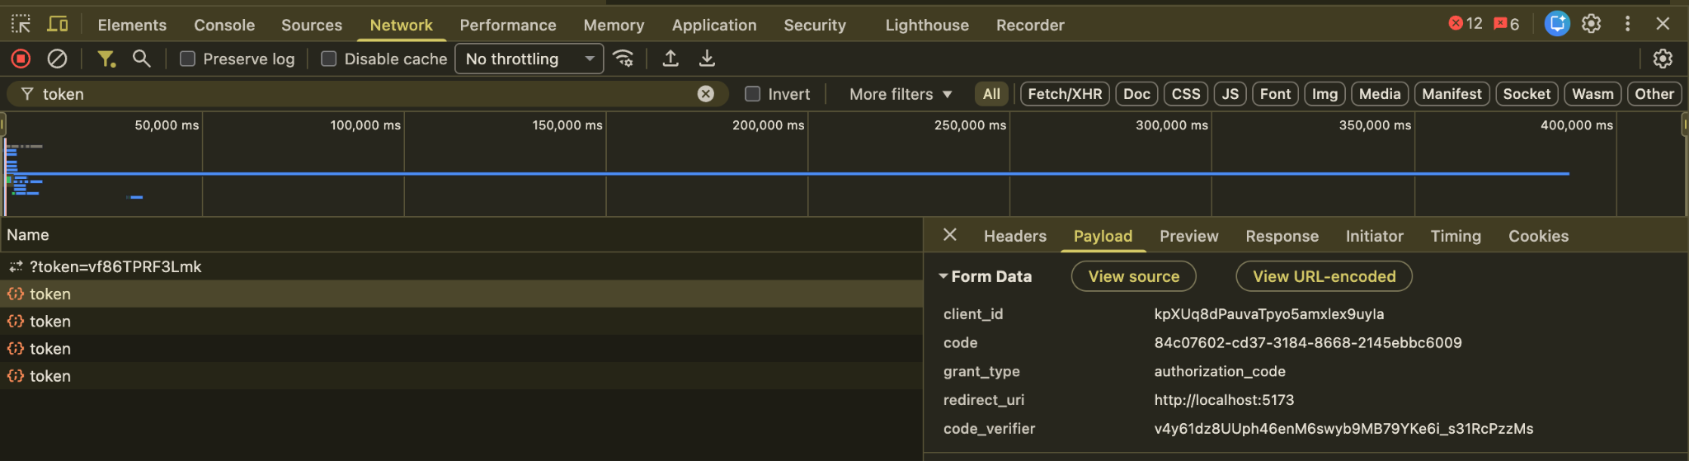This screenshot has width=1689, height=461.
Task: Filter requests by Doc type
Action: (x=1136, y=94)
